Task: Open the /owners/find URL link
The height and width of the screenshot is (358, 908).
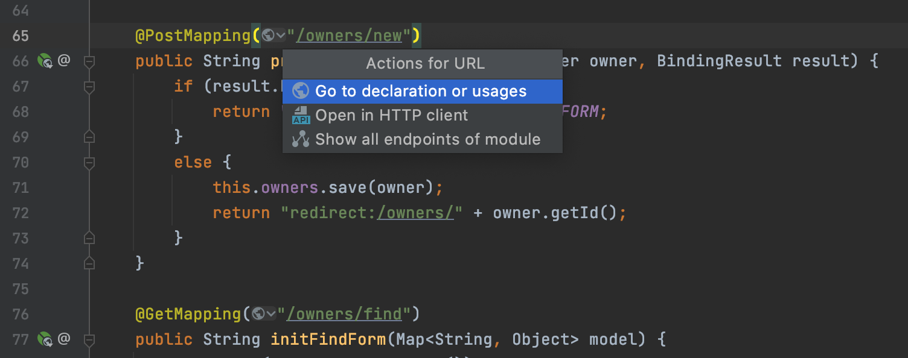Action: [x=344, y=314]
